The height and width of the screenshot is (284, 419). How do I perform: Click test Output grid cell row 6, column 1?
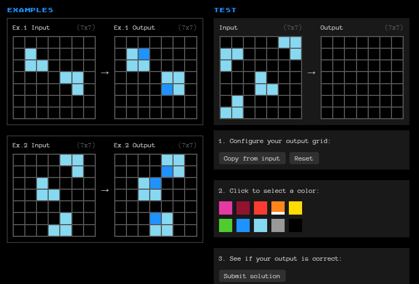[327, 101]
